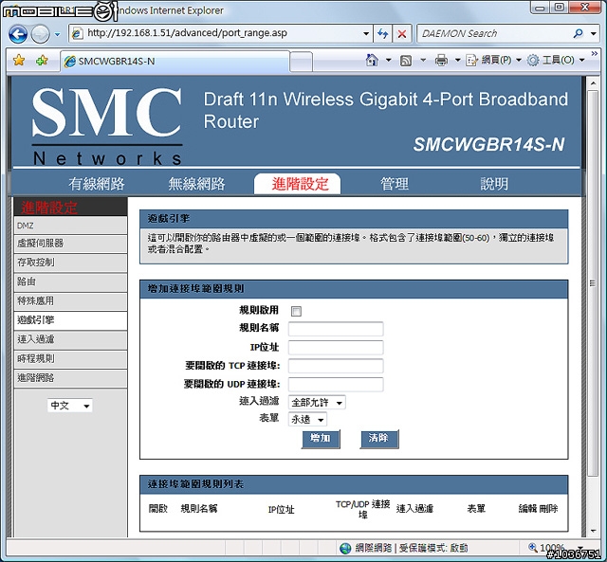
Task: Open the Home dropdown arrow
Action: click(388, 61)
